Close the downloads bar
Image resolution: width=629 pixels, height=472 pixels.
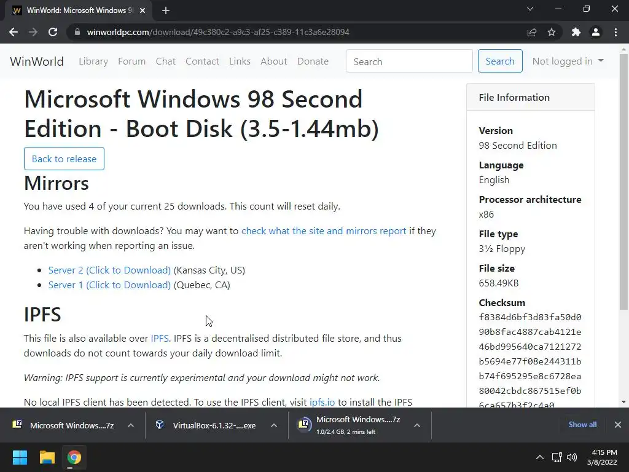pyautogui.click(x=618, y=425)
